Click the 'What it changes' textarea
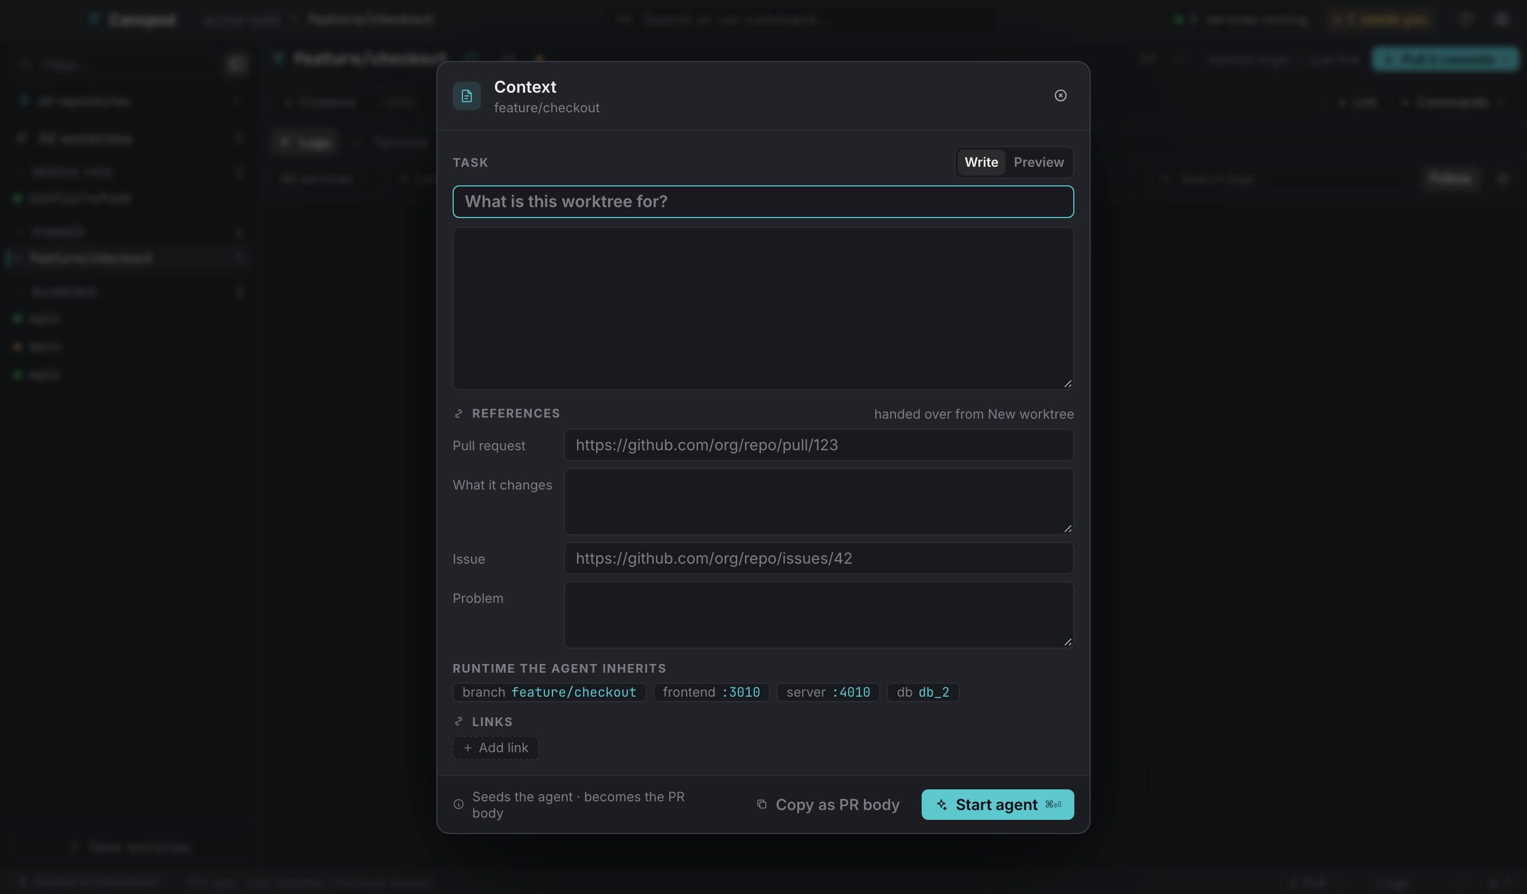 click(x=819, y=502)
